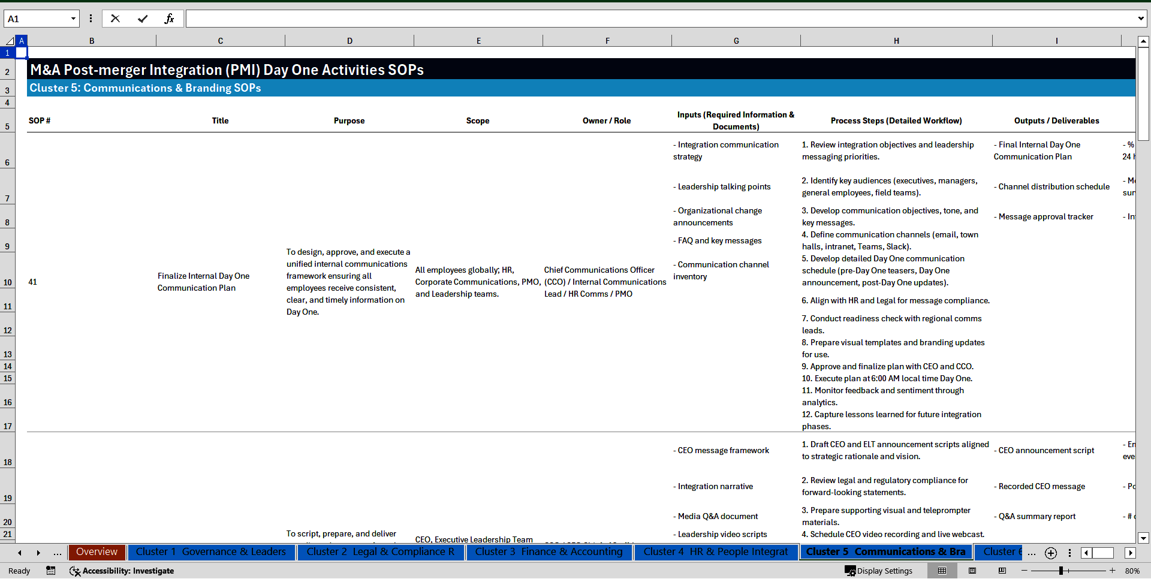1151x579 pixels.
Task: Open Display Settings from the status bar
Action: [x=879, y=571]
